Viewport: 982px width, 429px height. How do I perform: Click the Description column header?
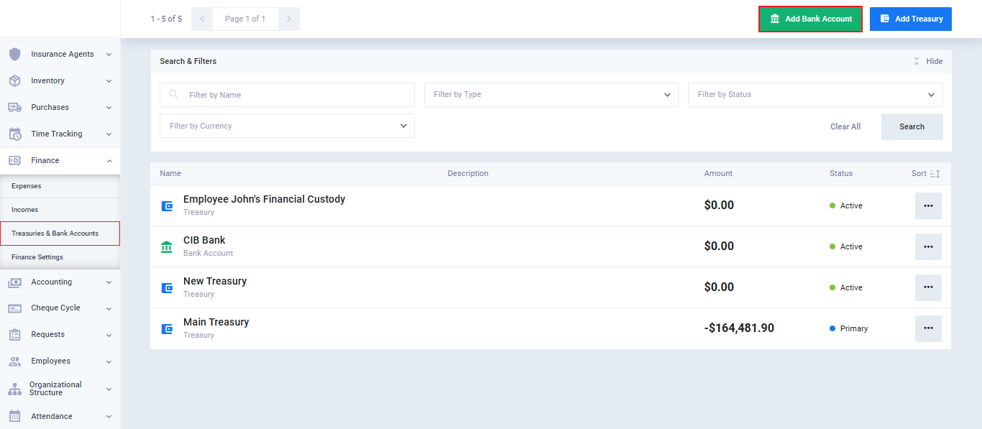click(x=468, y=173)
